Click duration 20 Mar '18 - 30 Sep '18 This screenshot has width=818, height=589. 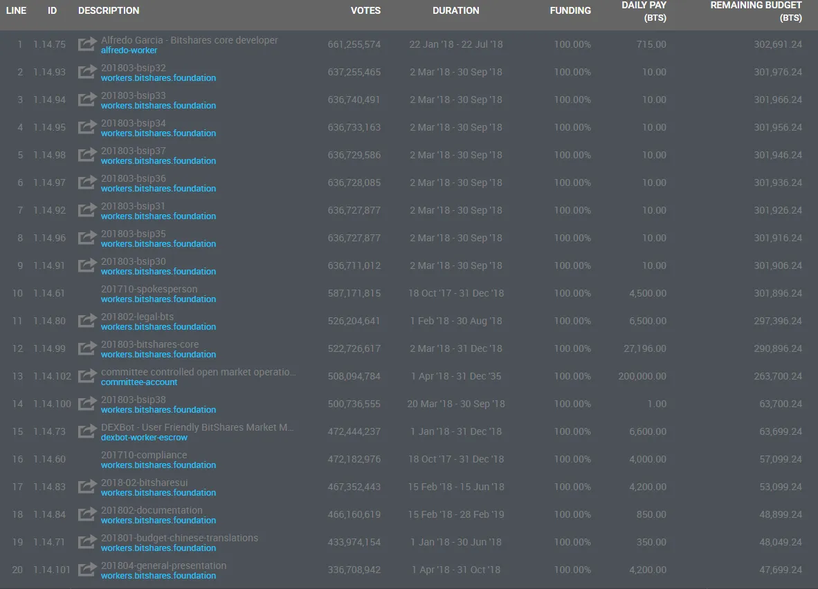click(456, 404)
